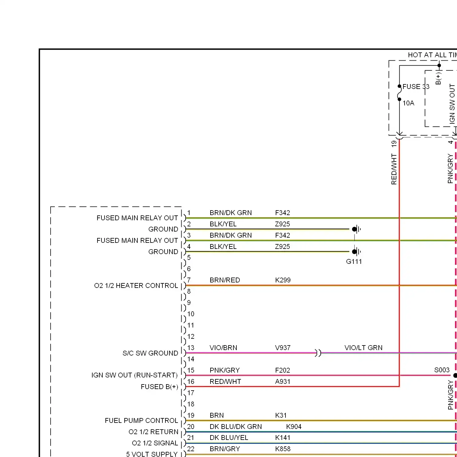The height and width of the screenshot is (457, 457).
Task: Select the GROUND label on pin 4
Action: coord(163,252)
